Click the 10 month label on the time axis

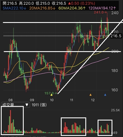[x=52, y=100]
